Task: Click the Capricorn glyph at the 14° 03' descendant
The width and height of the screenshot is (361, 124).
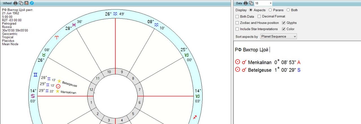Action: (x=198, y=96)
